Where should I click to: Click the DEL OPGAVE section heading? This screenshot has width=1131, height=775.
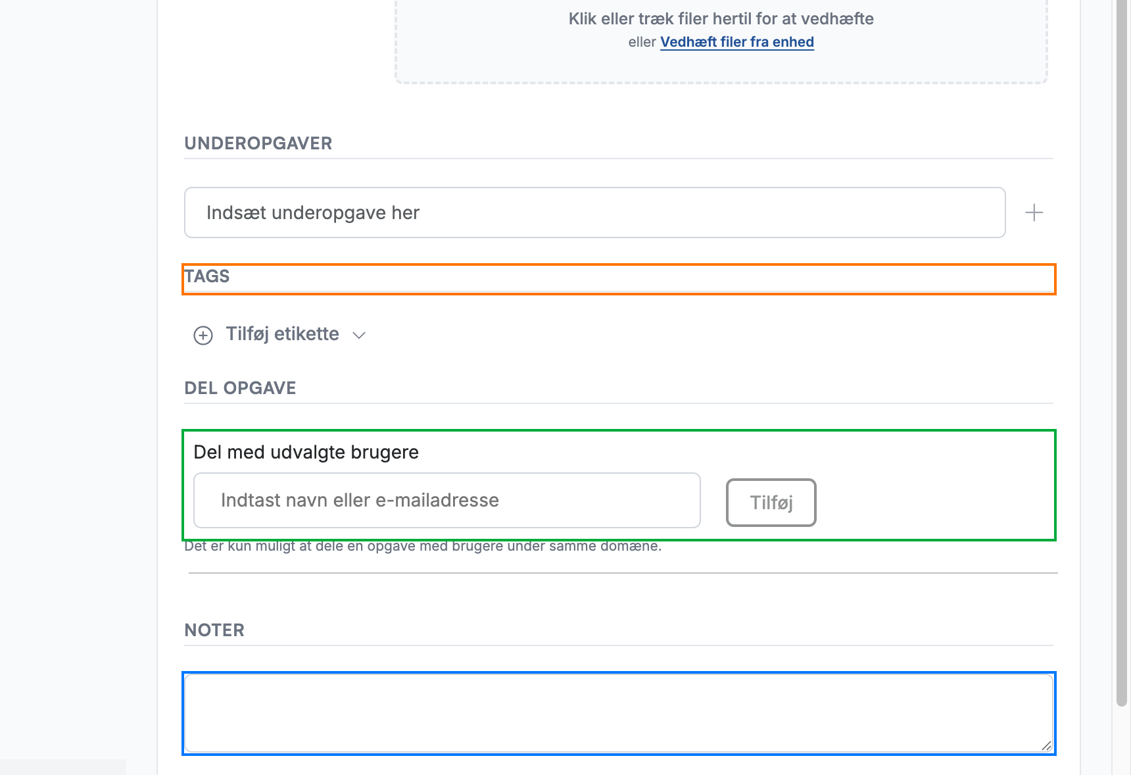(x=240, y=388)
